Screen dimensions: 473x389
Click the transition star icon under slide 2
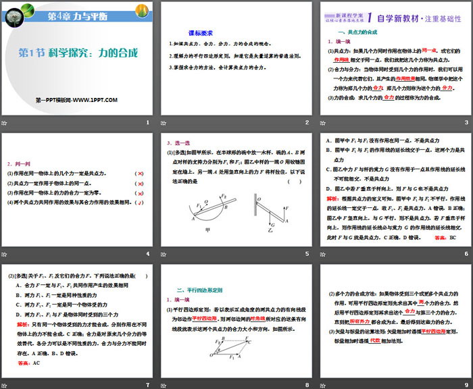pyautogui.click(x=163, y=122)
